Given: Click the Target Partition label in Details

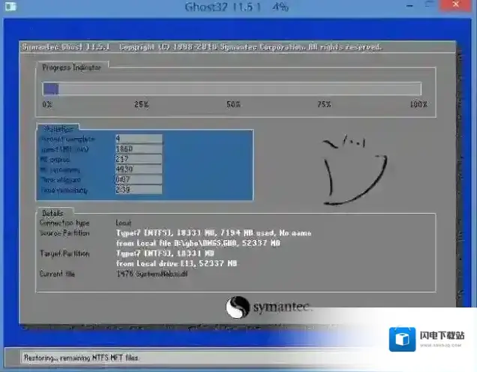Looking at the screenshot, I should coord(63,253).
